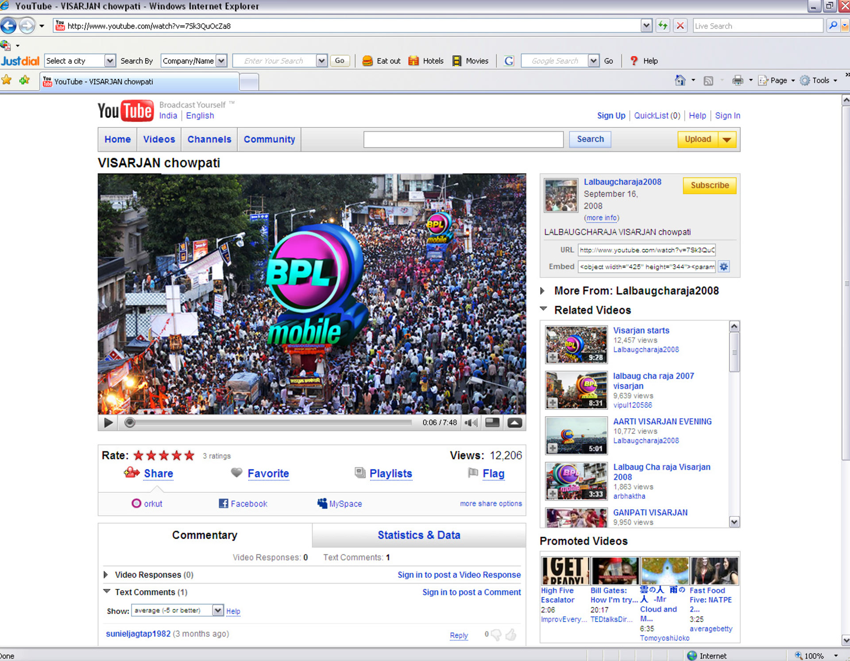This screenshot has width=850, height=661.
Task: Click the YouTube logo
Action: 125,110
